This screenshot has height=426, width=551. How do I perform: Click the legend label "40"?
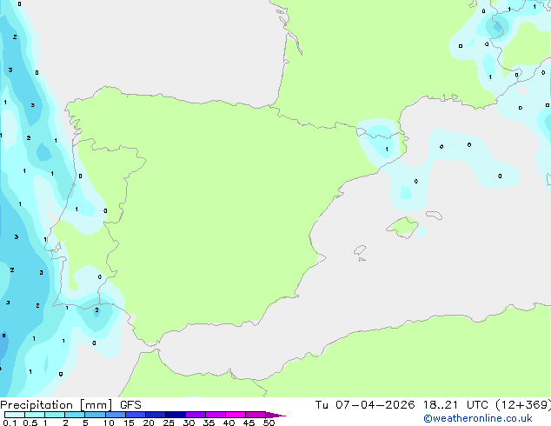[x=229, y=423]
